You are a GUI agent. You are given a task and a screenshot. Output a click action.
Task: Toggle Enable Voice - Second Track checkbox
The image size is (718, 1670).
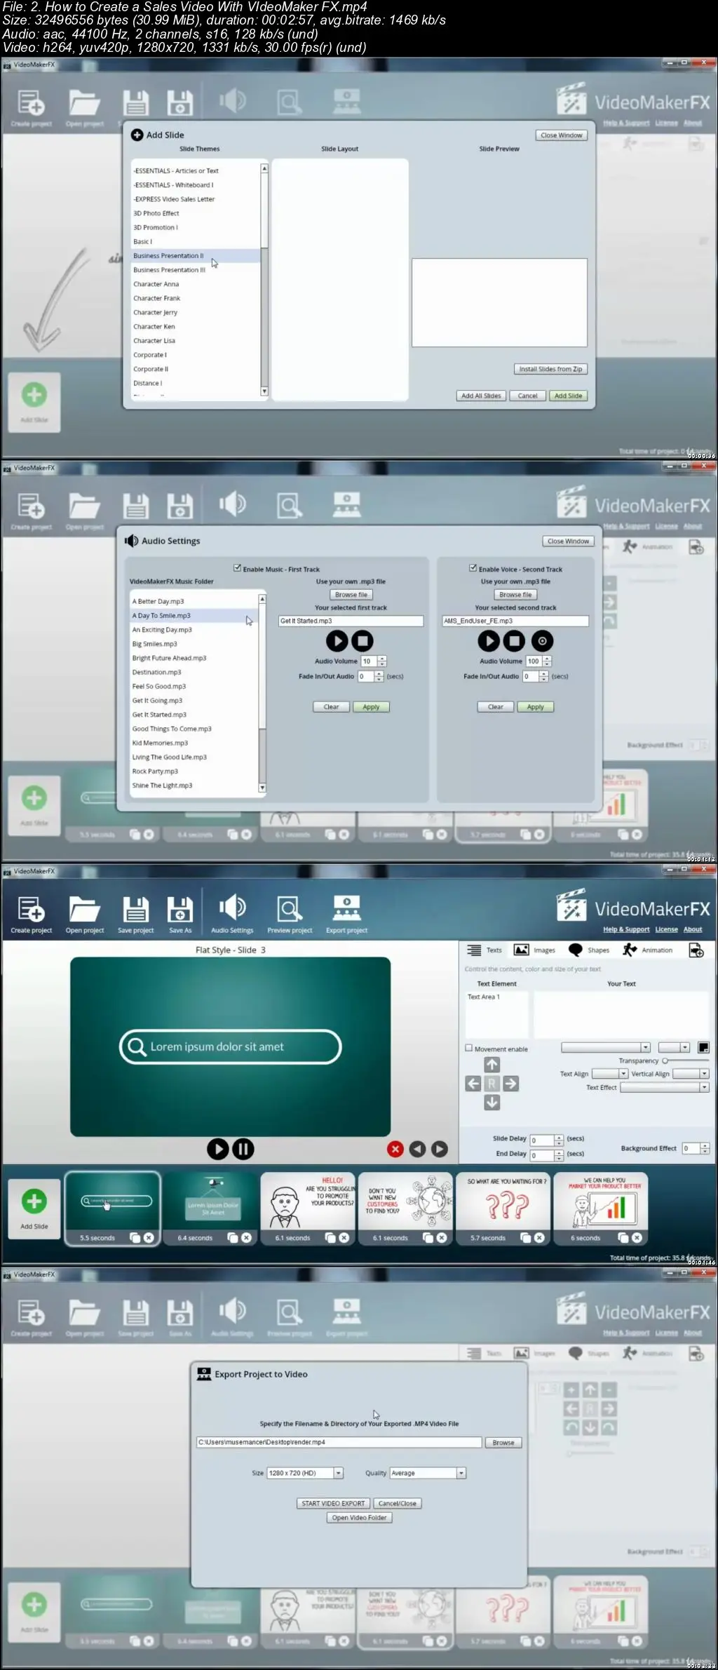pyautogui.click(x=473, y=568)
